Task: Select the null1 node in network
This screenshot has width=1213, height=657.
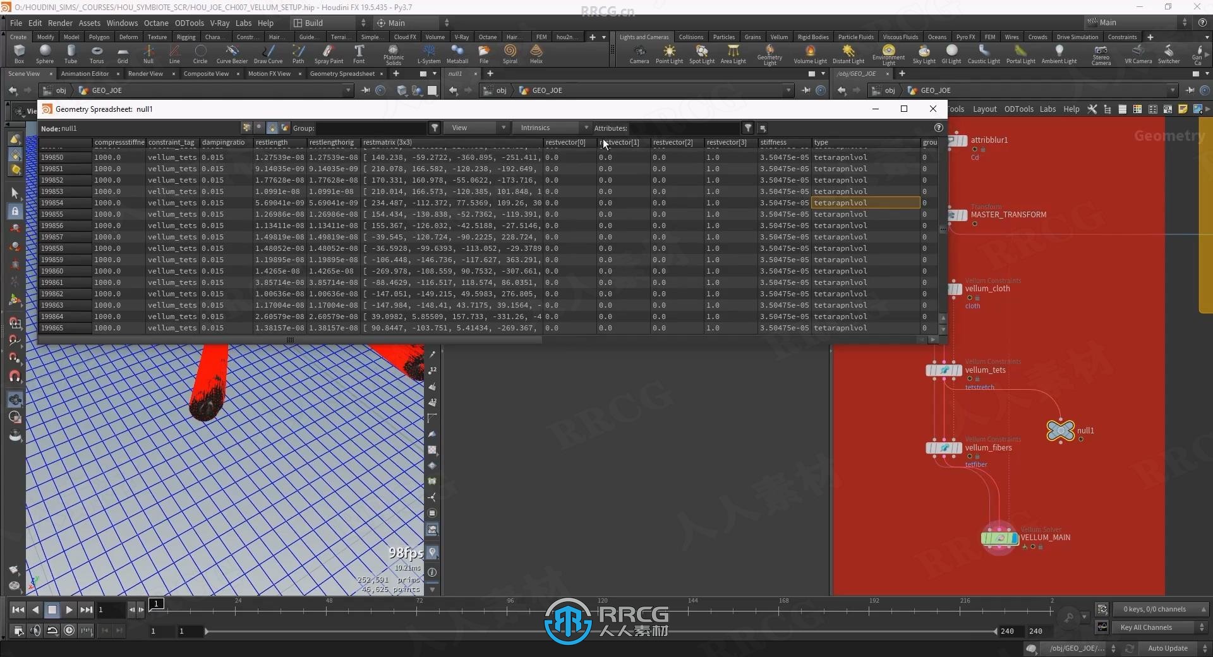Action: [1060, 430]
